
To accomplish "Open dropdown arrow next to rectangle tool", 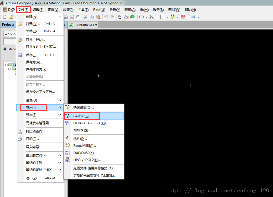I will [167, 17].
